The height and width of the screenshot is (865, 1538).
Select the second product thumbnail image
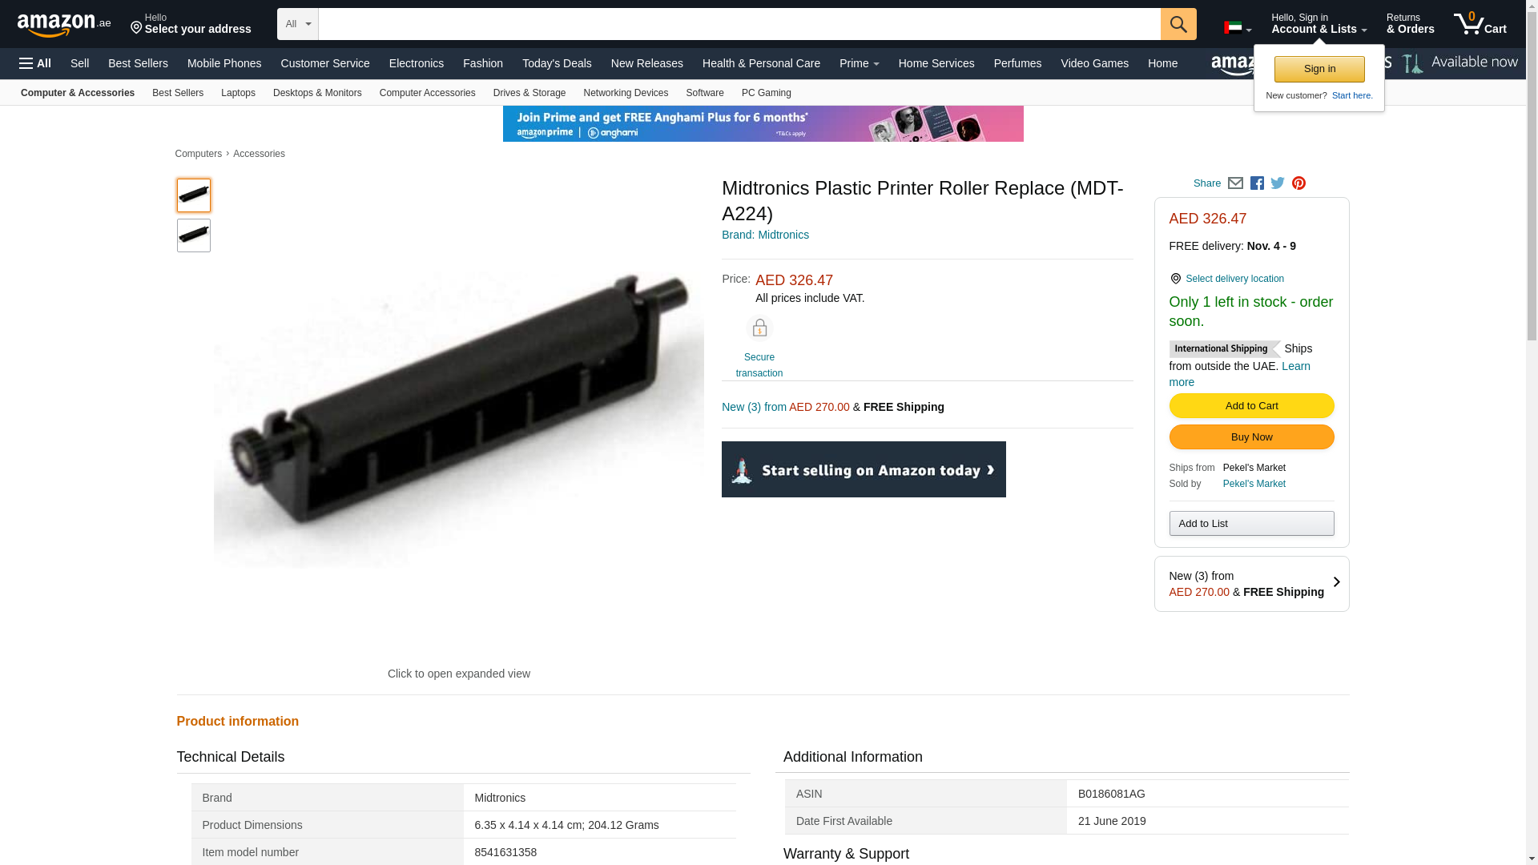194,235
